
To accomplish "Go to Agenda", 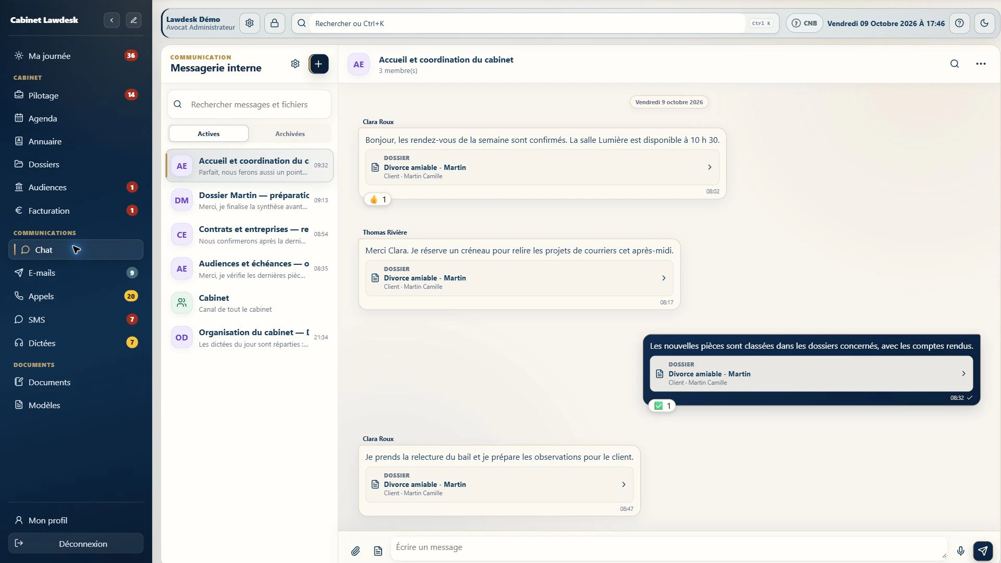I will coord(76,118).
